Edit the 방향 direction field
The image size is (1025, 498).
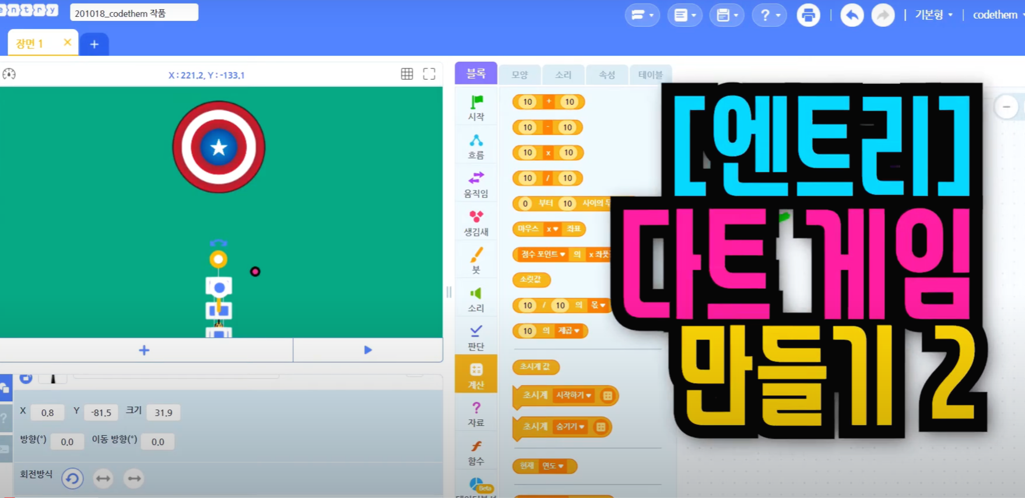click(x=67, y=442)
